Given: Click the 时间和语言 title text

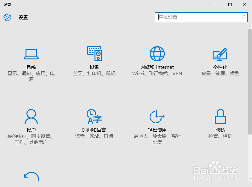Looking at the screenshot, I should [x=94, y=130].
